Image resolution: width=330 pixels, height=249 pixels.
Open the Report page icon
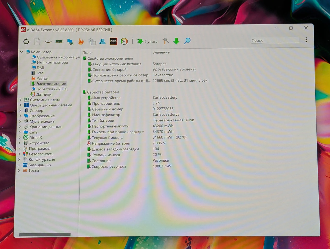click(37, 41)
